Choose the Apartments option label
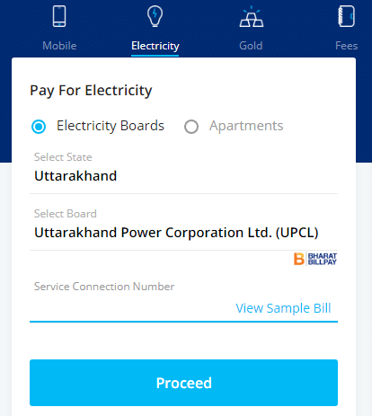This screenshot has height=416, width=372. [x=246, y=126]
